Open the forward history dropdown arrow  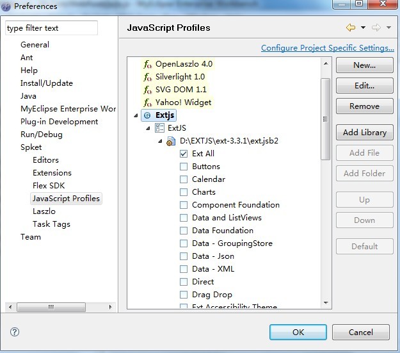coord(388,28)
